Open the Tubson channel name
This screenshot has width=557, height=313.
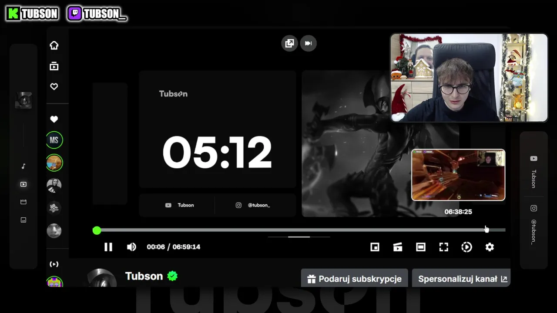coord(144,276)
